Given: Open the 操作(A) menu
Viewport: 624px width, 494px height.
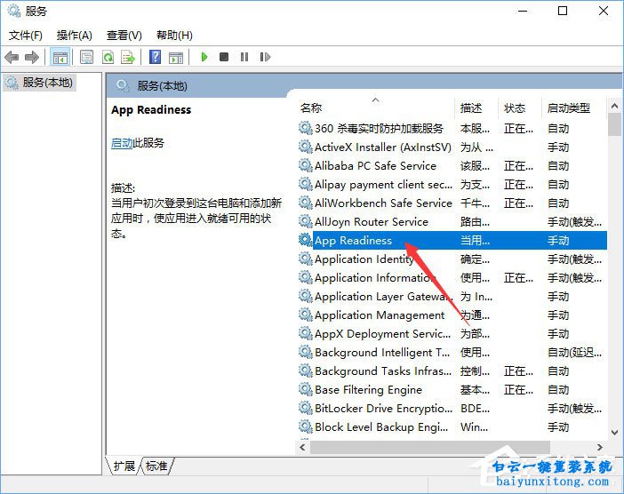Looking at the screenshot, I should [x=75, y=36].
